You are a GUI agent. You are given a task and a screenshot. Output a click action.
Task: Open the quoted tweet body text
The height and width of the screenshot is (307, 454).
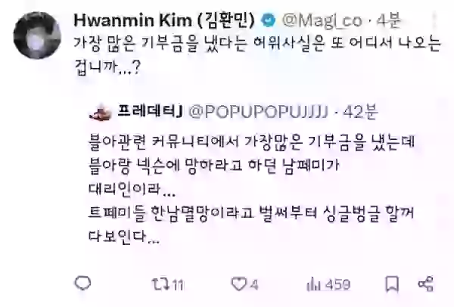click(x=251, y=189)
